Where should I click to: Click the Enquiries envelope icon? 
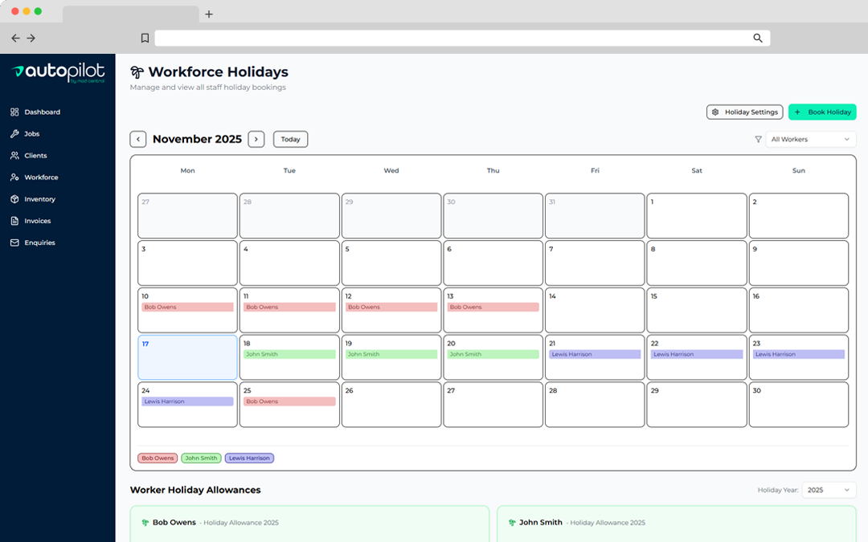tap(13, 242)
